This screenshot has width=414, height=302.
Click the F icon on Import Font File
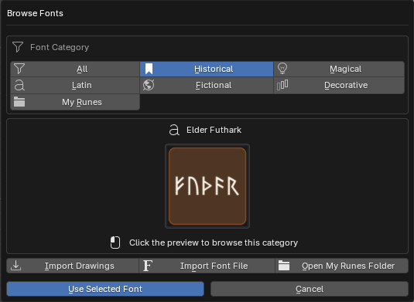click(148, 266)
